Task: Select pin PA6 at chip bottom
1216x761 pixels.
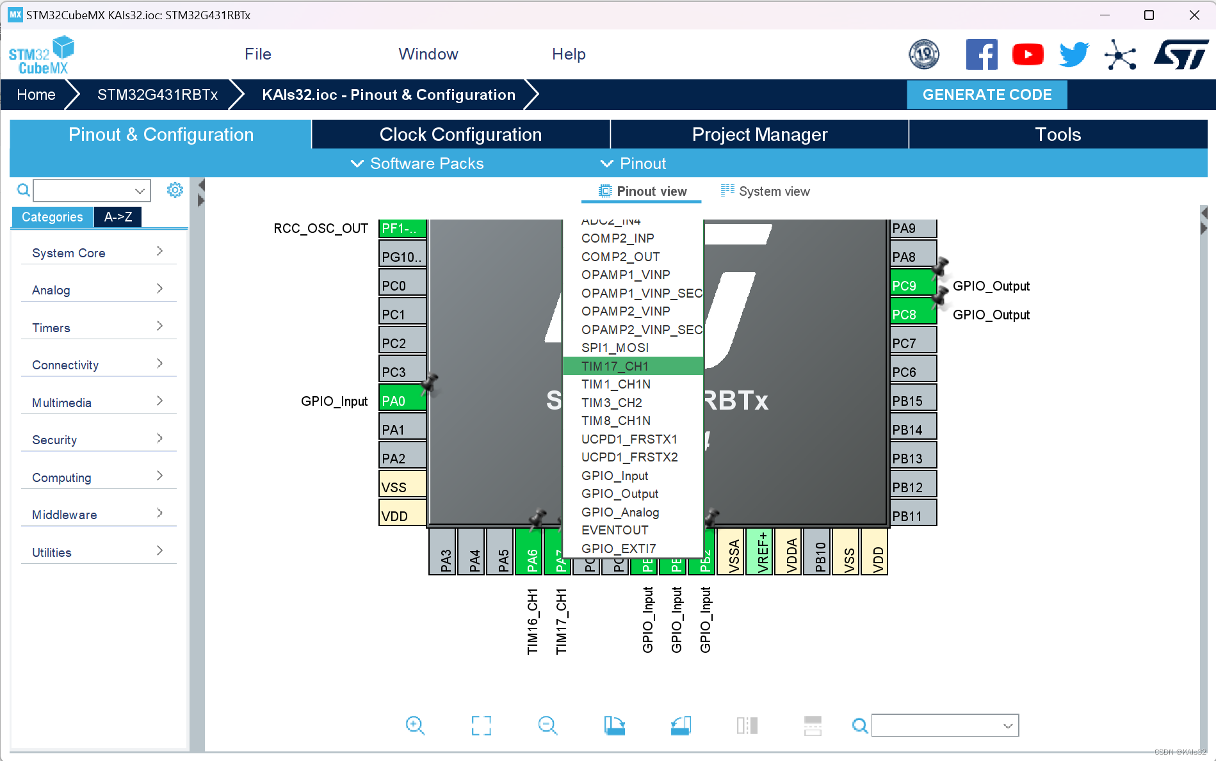Action: (529, 552)
